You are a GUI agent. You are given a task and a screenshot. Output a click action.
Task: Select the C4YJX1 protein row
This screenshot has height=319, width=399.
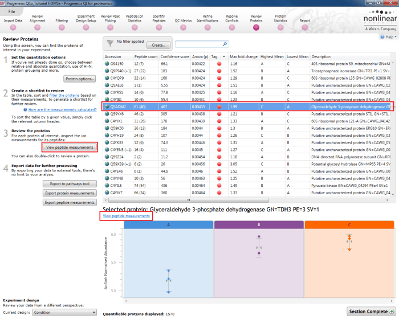point(247,121)
